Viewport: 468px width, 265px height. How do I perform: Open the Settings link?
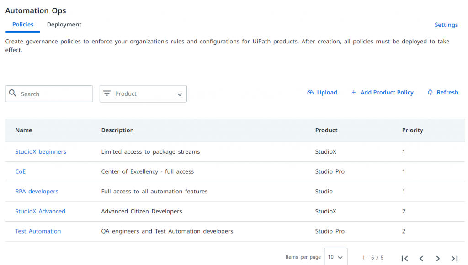pyautogui.click(x=446, y=25)
